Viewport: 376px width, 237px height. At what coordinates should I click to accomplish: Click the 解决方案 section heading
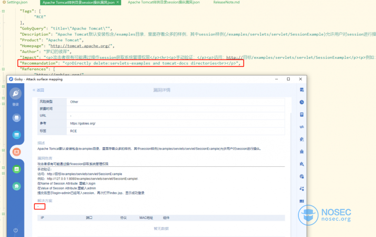[45, 200]
